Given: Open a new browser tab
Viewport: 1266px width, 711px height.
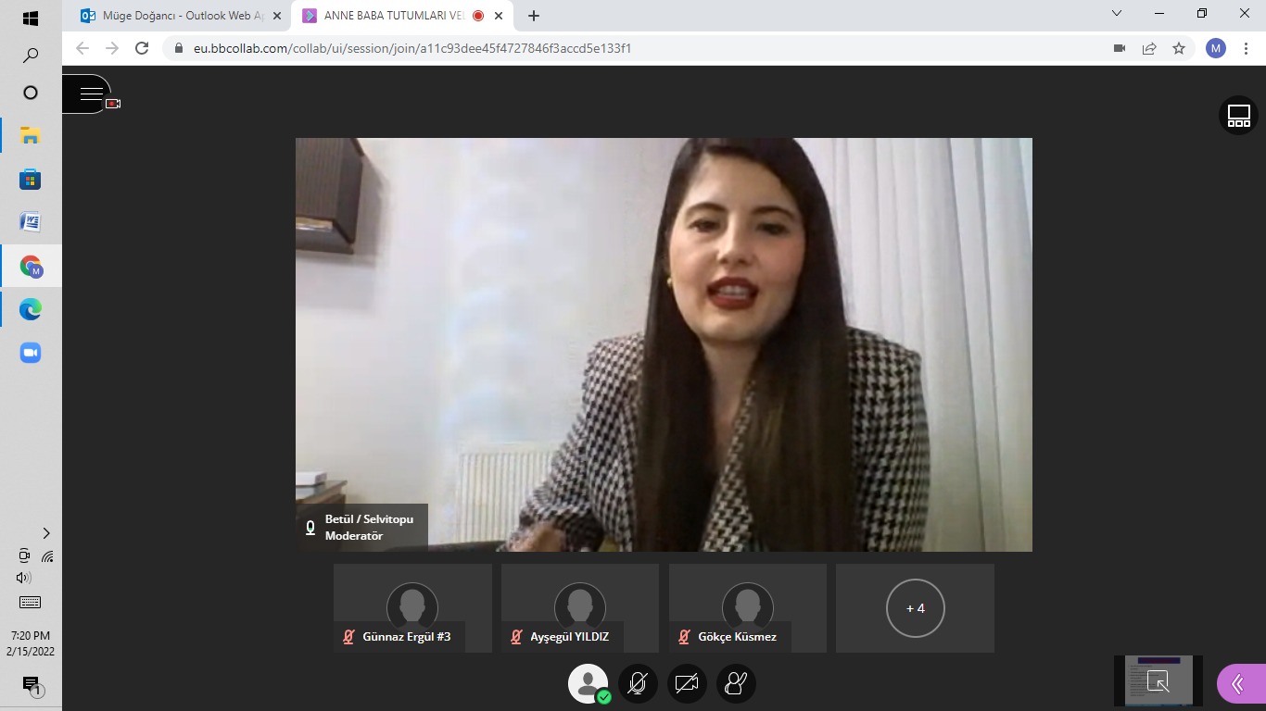Looking at the screenshot, I should [534, 16].
